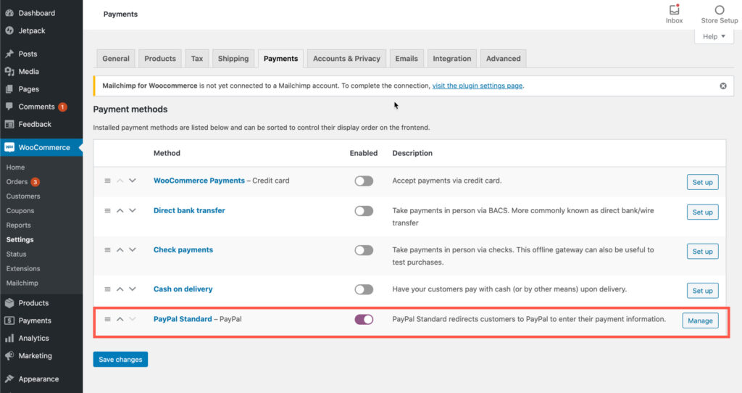Move PayPal Standard up with arrow

(120, 319)
